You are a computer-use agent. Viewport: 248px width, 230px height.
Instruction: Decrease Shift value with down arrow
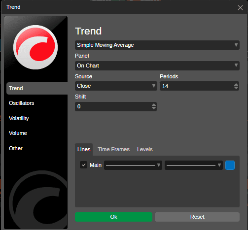[x=154, y=108]
